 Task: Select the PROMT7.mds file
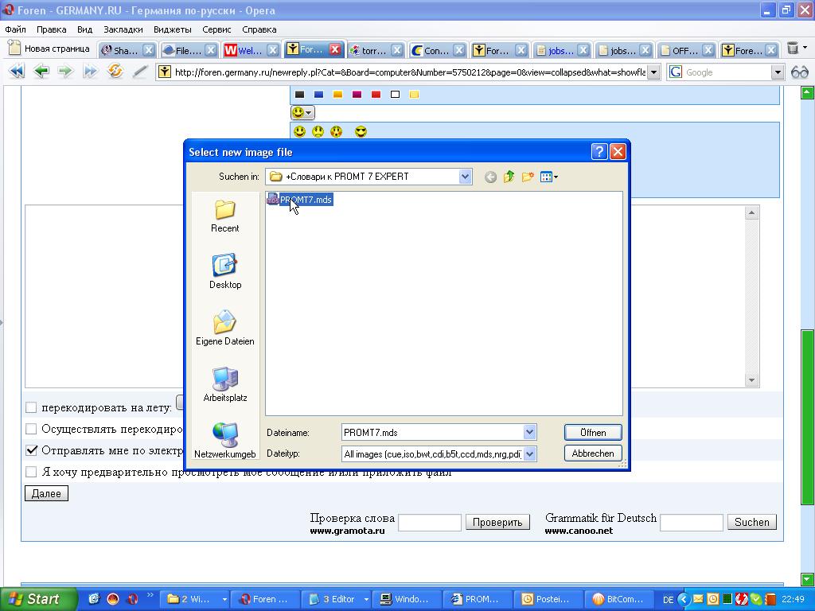300,200
